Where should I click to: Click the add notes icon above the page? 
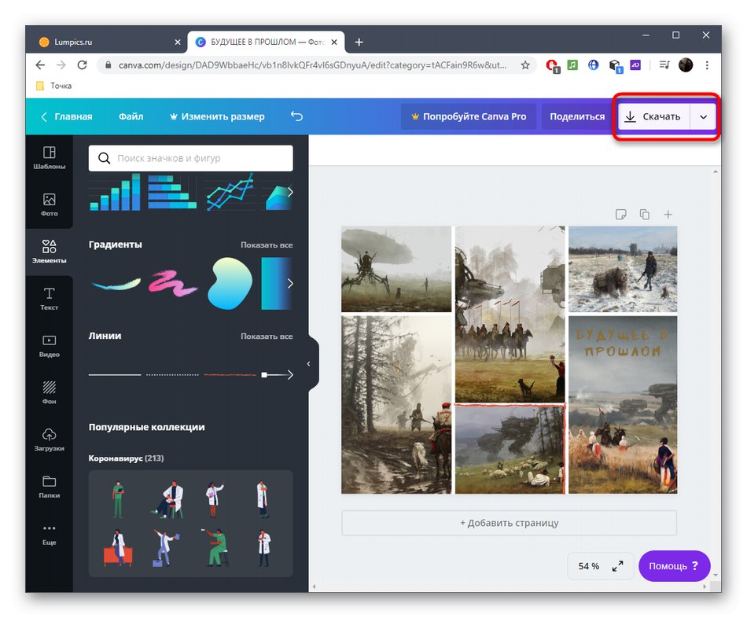(x=620, y=215)
